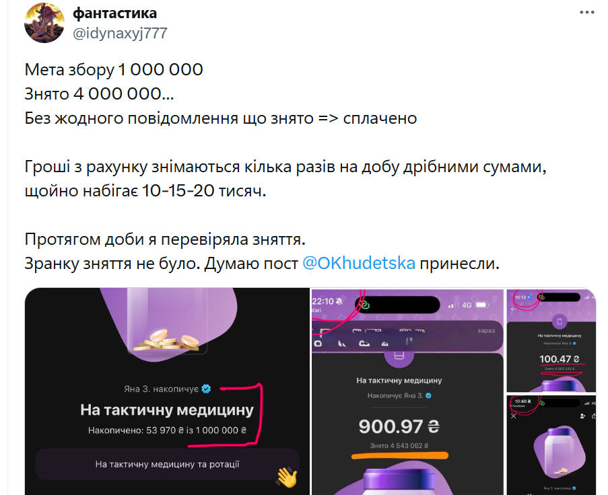The height and width of the screenshot is (495, 608).
Task: Open the top-right image showing 100.47 ₴
Action: [x=551, y=340]
